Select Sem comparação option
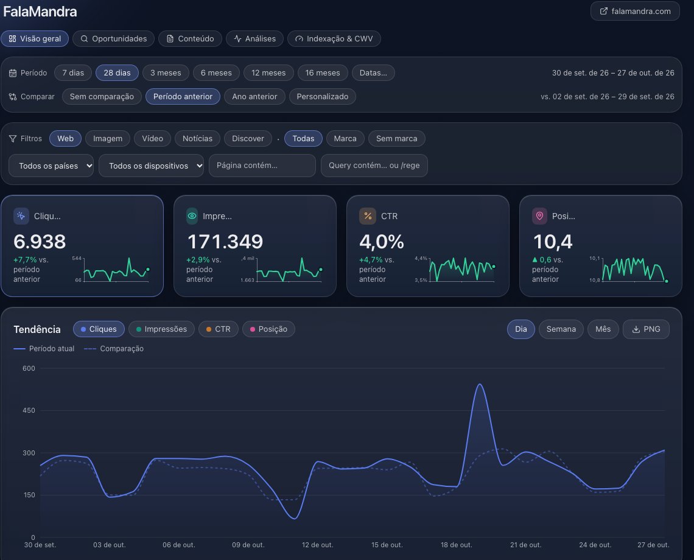The height and width of the screenshot is (560, 694). click(x=102, y=97)
